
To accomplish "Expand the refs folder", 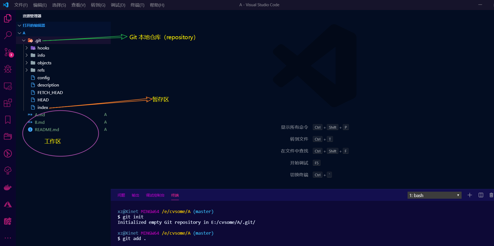I will click(26, 70).
